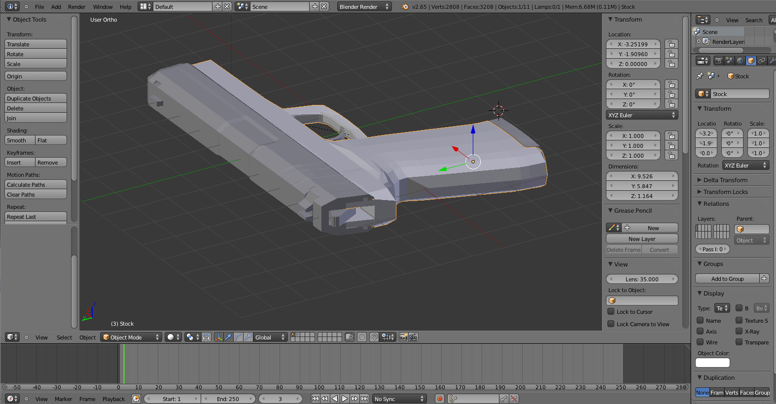
Task: Click the white Object Color swatch
Action: (712, 363)
